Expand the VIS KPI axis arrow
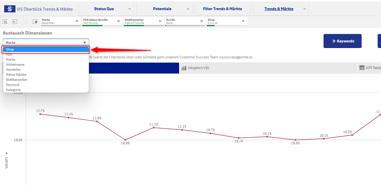The width and height of the screenshot is (381, 185). [x=7, y=153]
